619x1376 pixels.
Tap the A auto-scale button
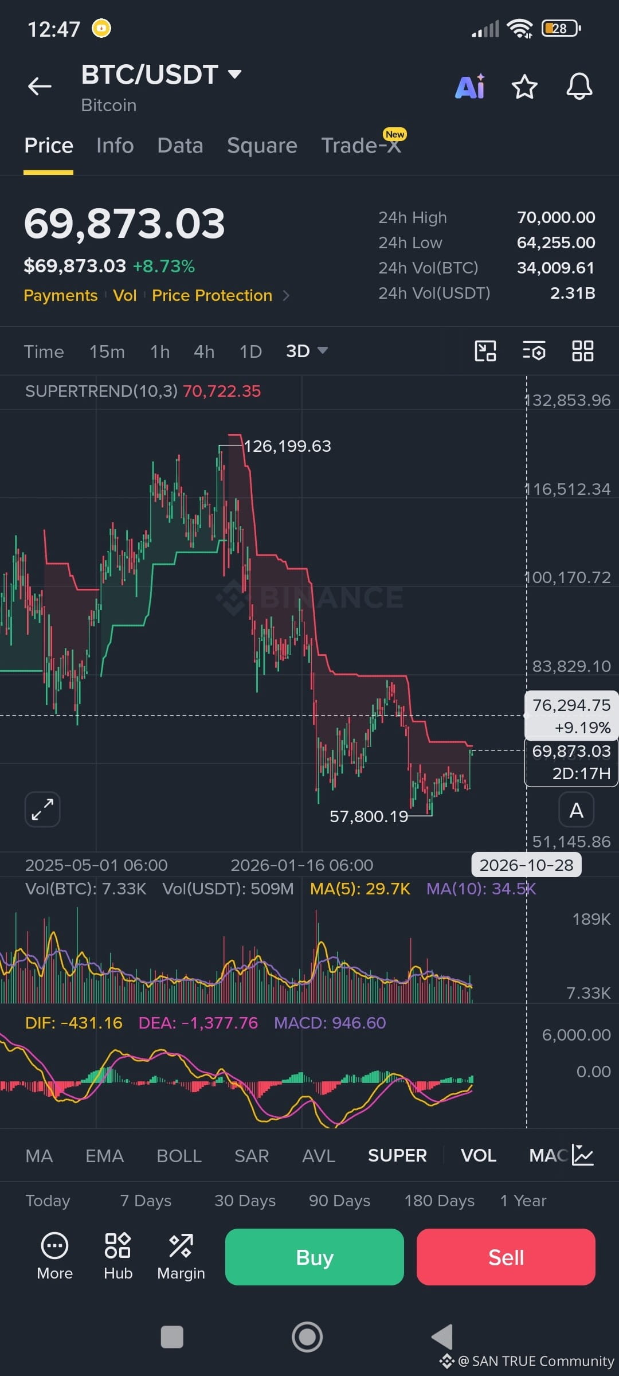pyautogui.click(x=576, y=810)
